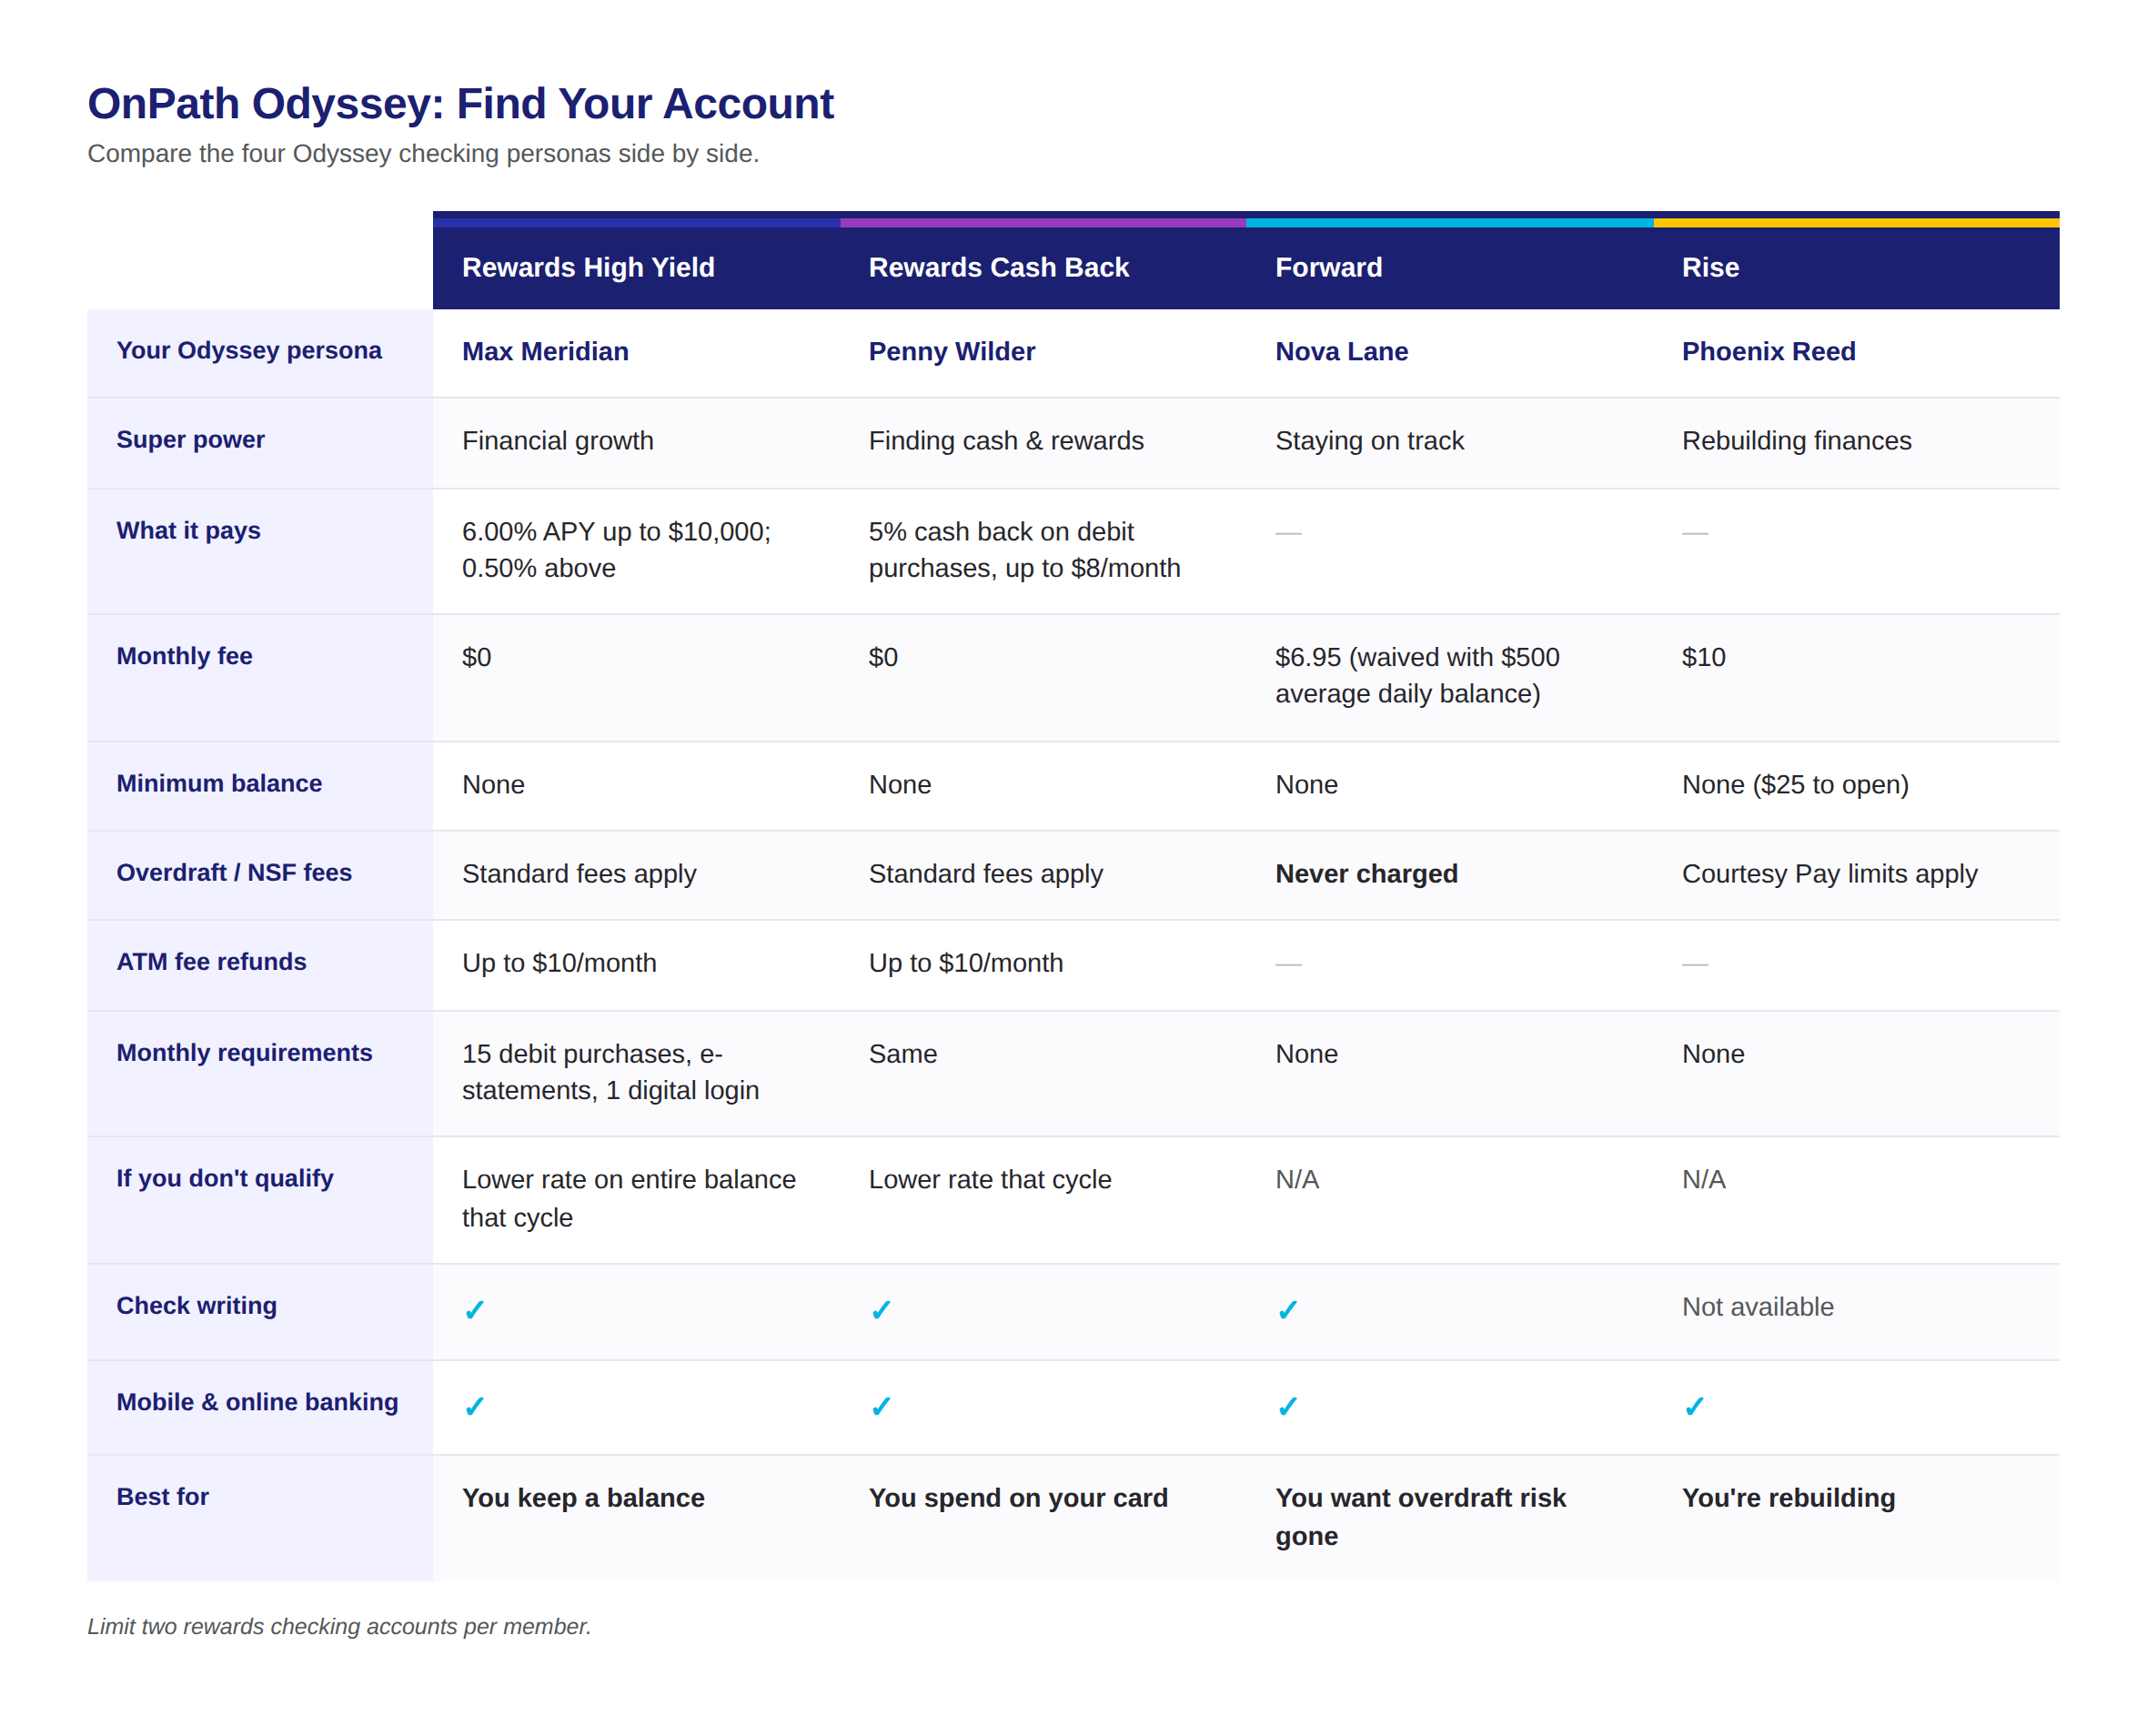Click the 'Mobile & online banking' row label
The image size is (2147, 1736).
257,1401
